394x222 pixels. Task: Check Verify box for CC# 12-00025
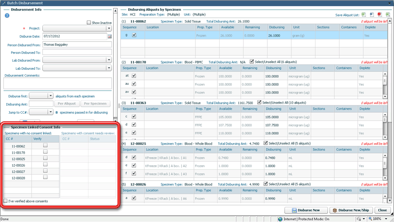[x=45, y=158]
